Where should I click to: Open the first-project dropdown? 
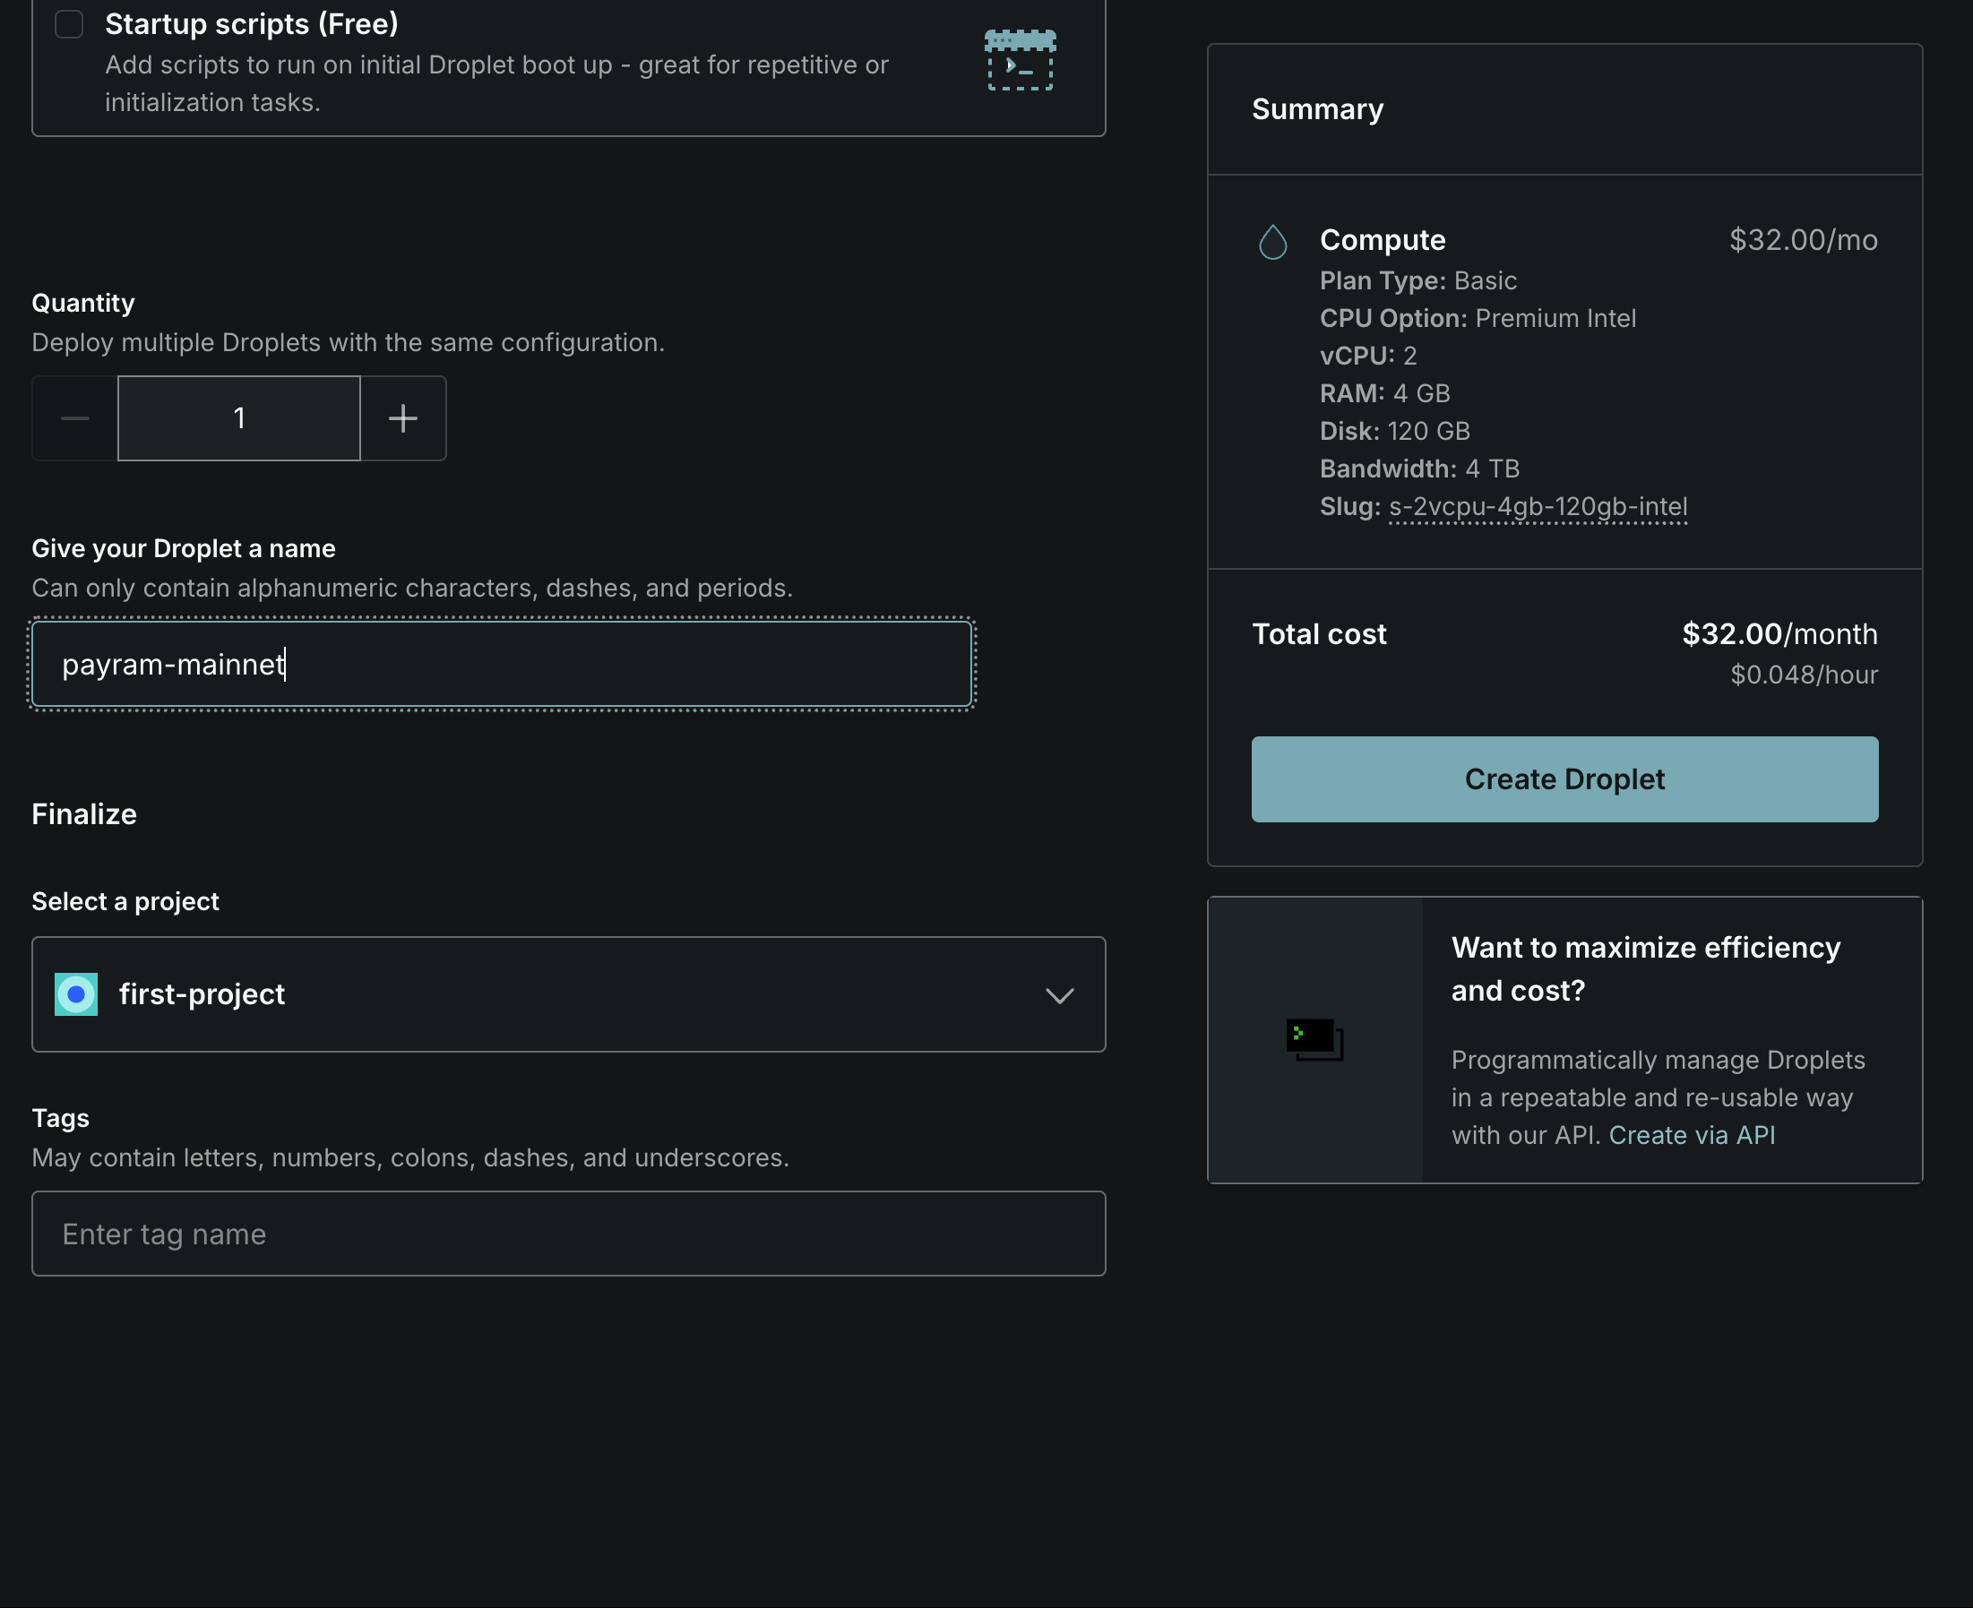tap(569, 993)
